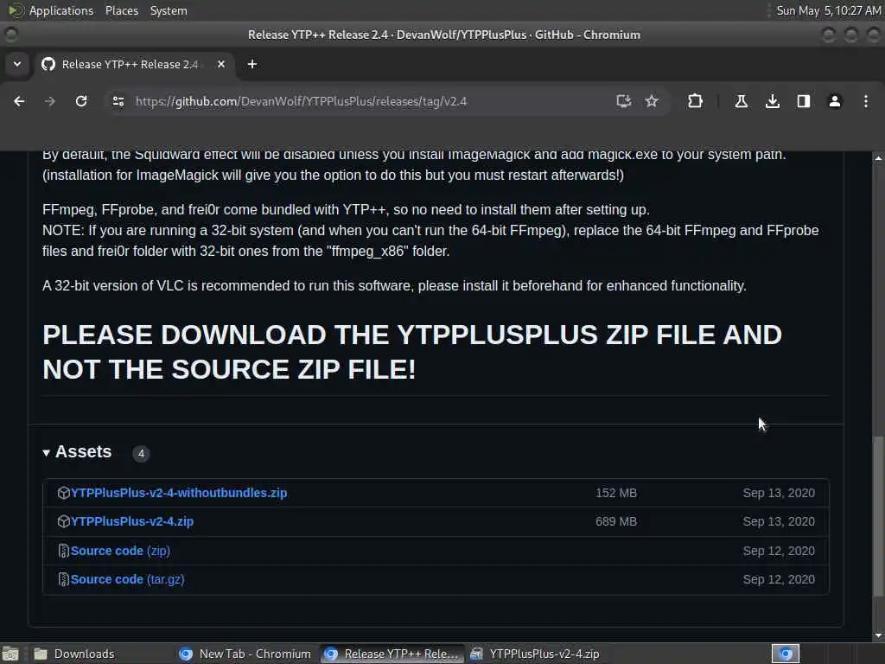Screen dimensions: 885x664
Task: Go back to the previous page
Action: point(19,101)
